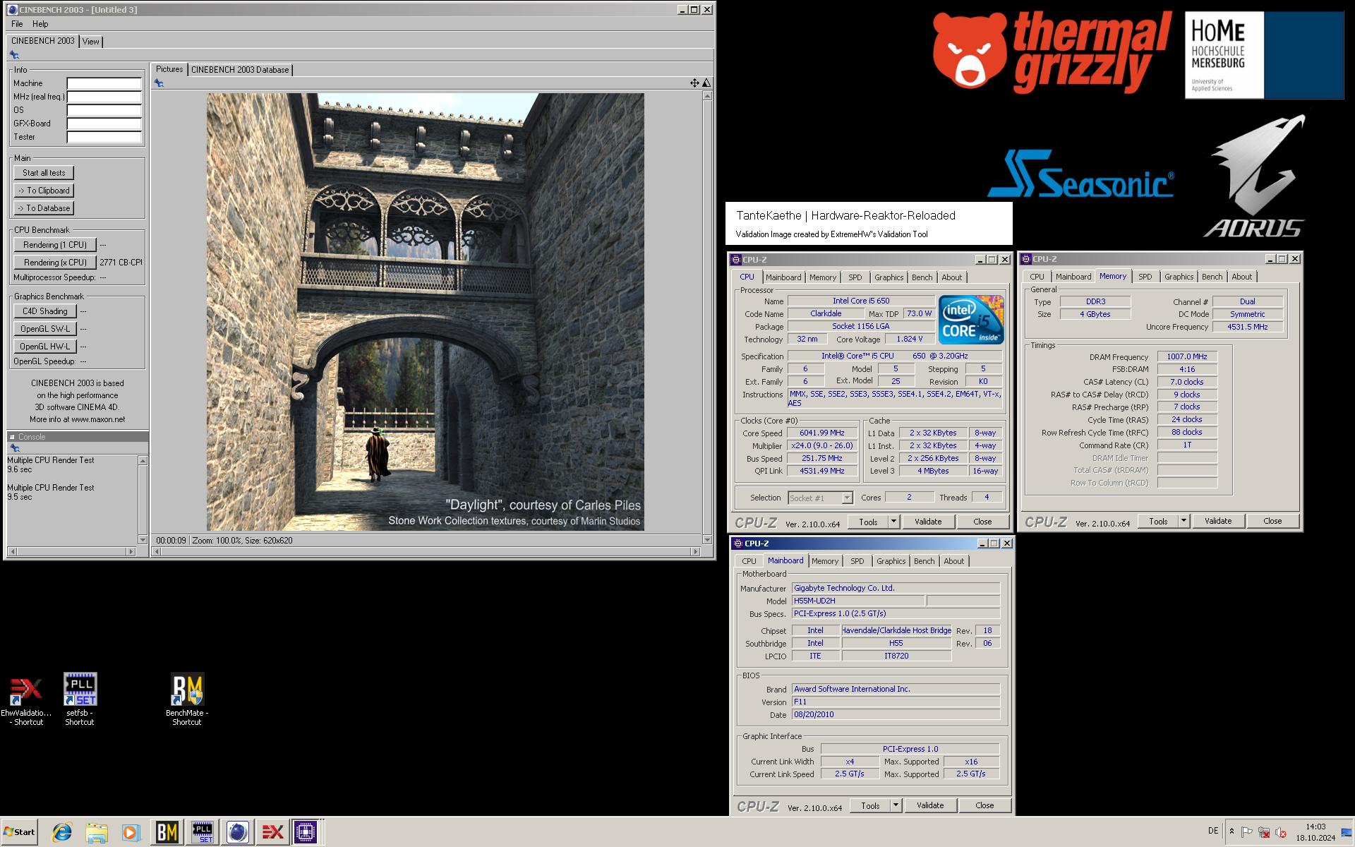Open the BenchMate shortcut on desktop
The image size is (1355, 847).
click(x=187, y=698)
